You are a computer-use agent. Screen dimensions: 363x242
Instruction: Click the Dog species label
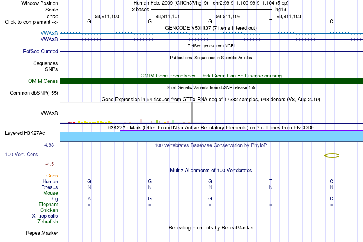click(x=53, y=199)
